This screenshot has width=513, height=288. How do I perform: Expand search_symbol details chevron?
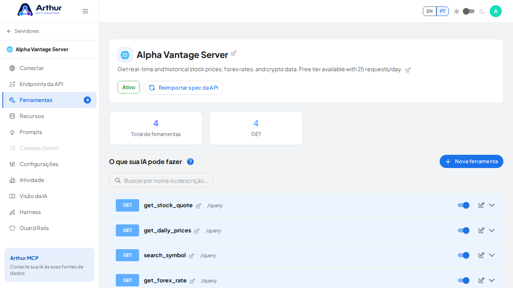point(492,255)
